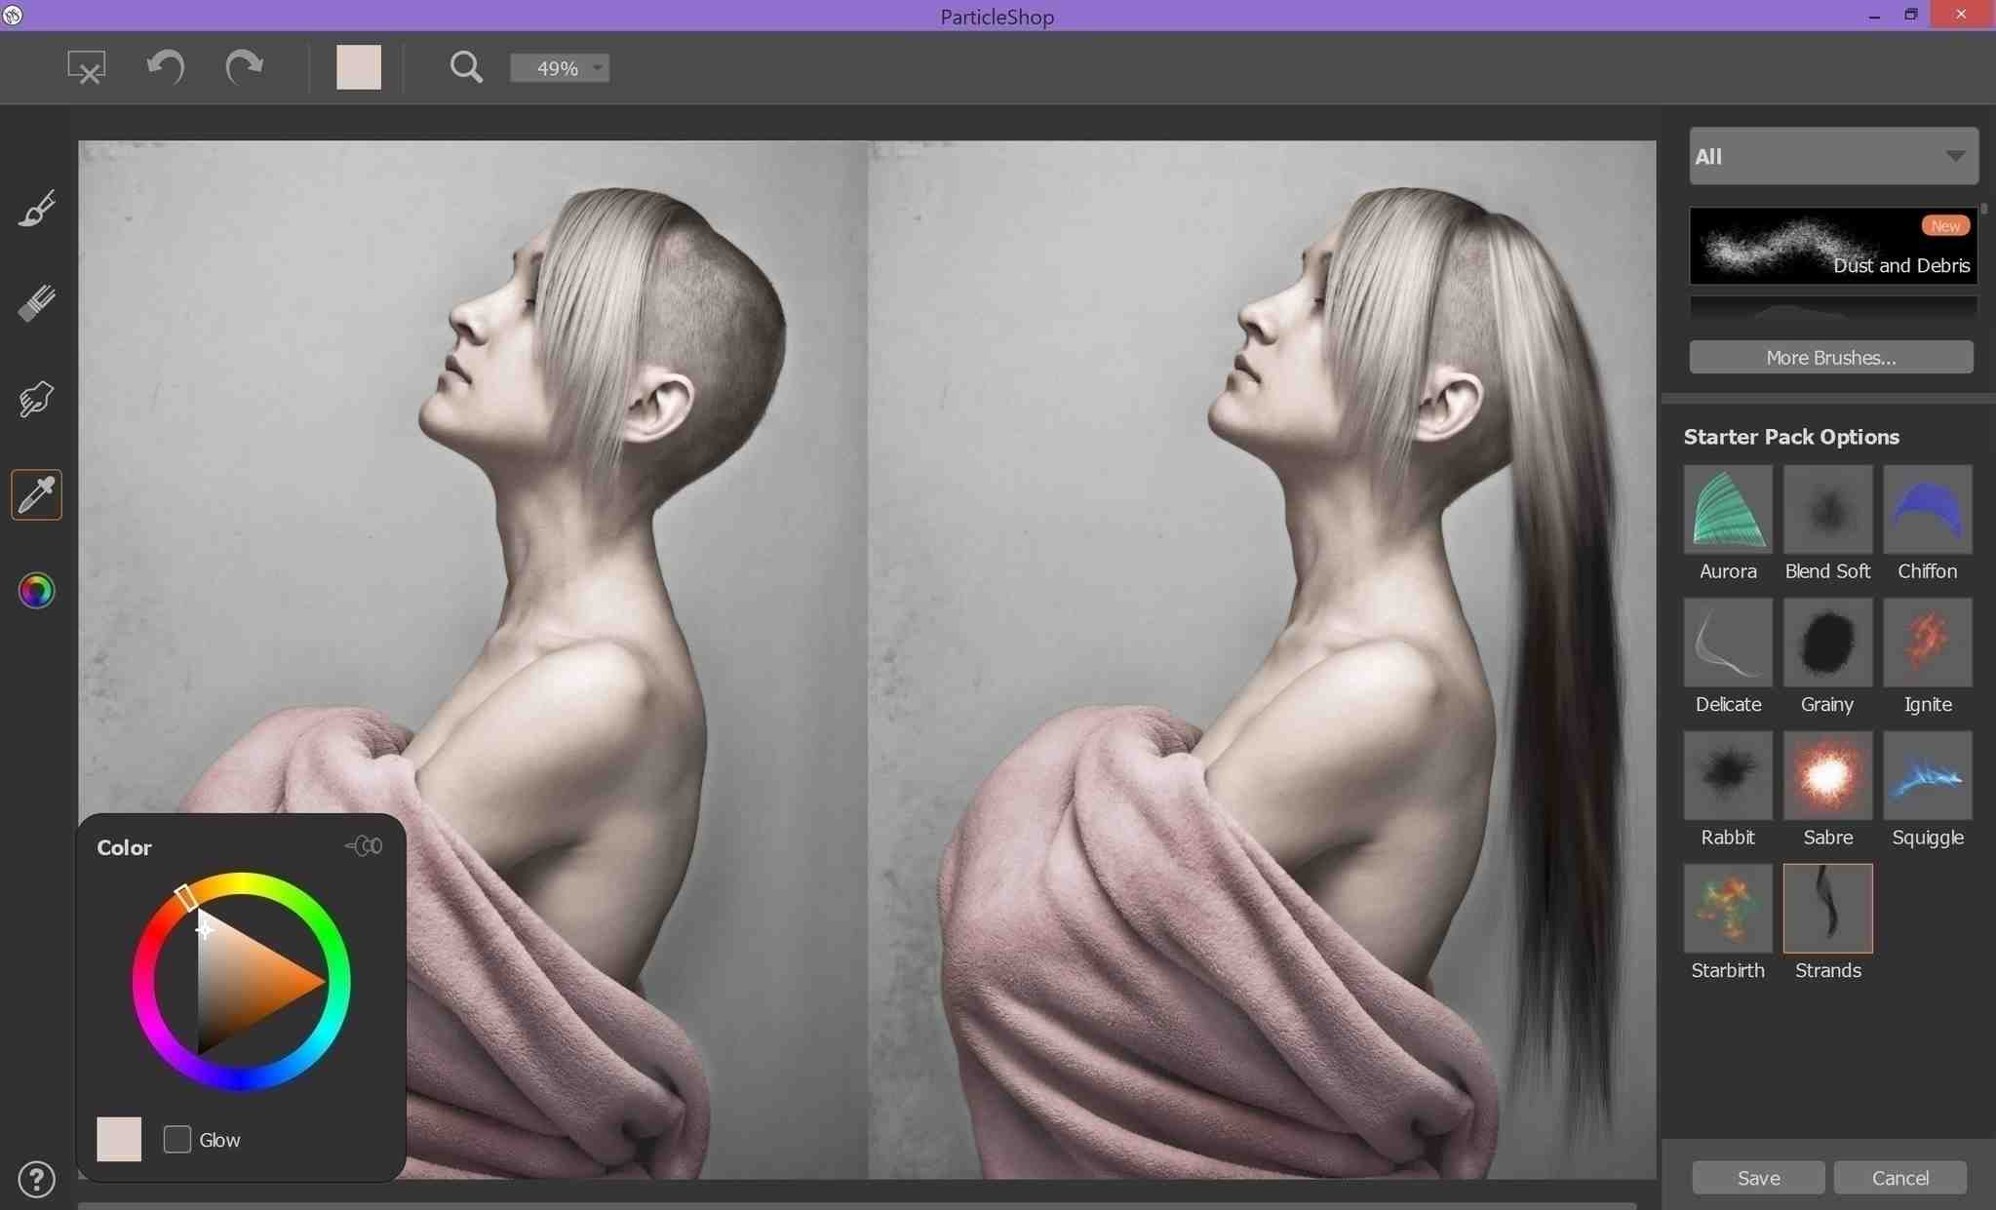Image resolution: width=1996 pixels, height=1210 pixels.
Task: Select the Dust and Debris brush pack
Action: pos(1832,246)
